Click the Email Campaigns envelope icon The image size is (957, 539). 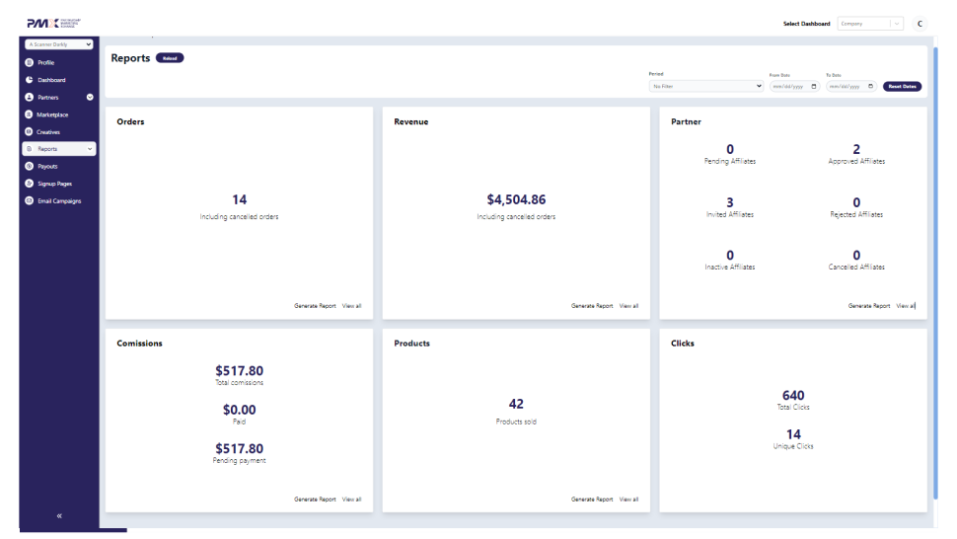coord(29,200)
